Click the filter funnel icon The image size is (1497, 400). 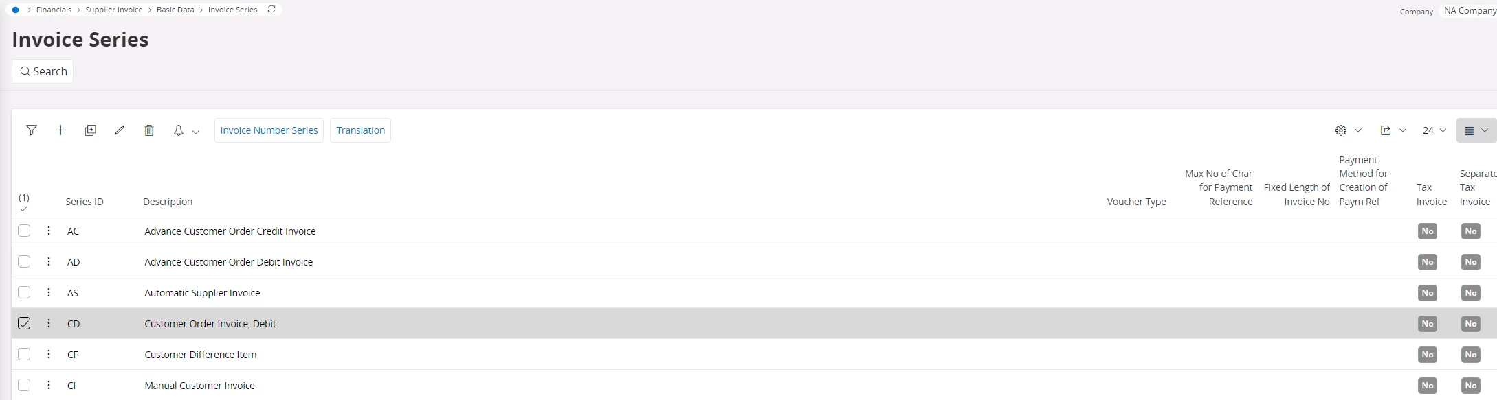coord(32,130)
